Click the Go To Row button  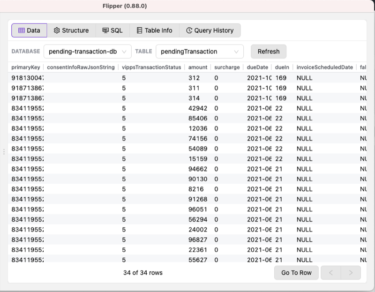296,272
